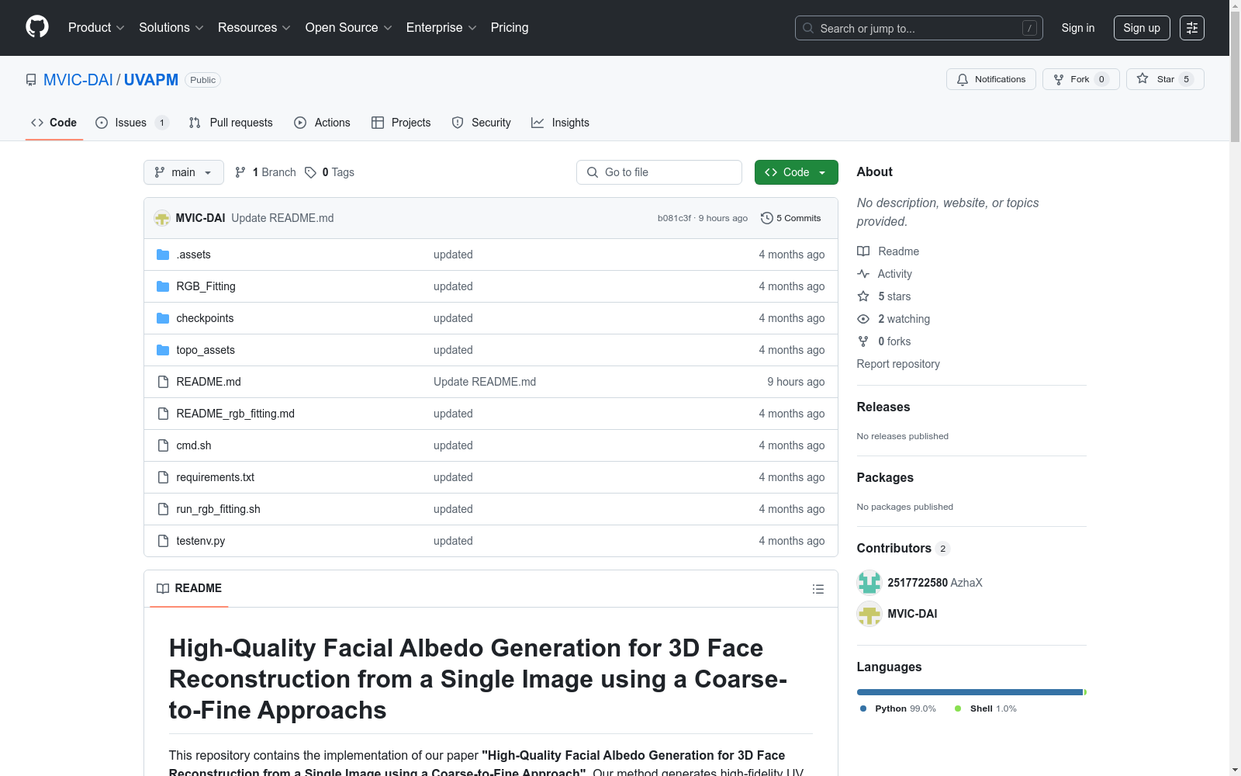
Task: Open the cmd.sh file
Action: pyautogui.click(x=194, y=445)
